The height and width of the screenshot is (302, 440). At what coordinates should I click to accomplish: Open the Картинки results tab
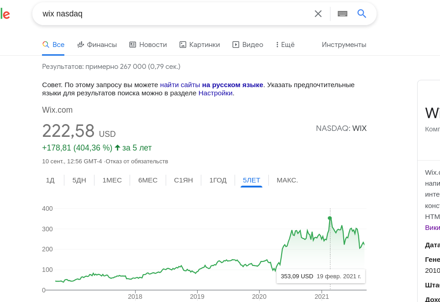199,45
